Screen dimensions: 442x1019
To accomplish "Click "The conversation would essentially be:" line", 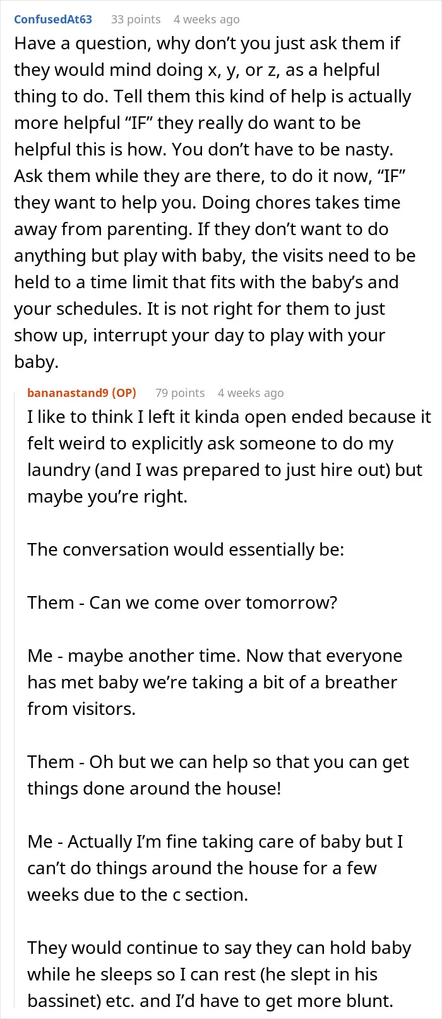I will [186, 550].
